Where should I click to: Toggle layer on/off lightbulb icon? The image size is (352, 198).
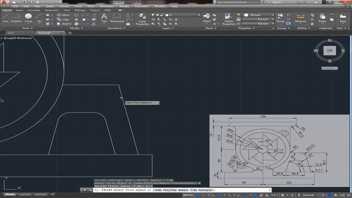[x=153, y=15]
